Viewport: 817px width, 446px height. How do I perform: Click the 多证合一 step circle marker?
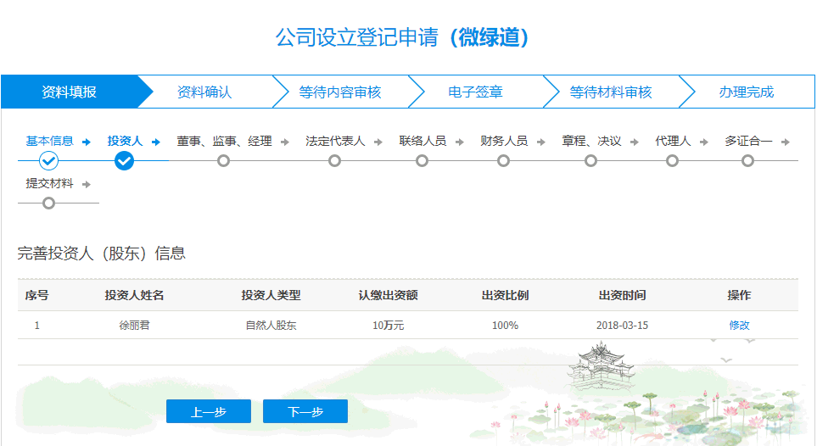tap(747, 161)
